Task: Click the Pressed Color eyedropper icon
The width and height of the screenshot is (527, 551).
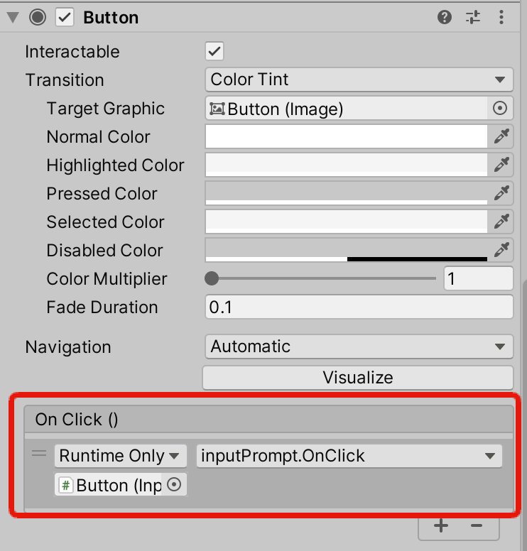Action: (x=501, y=193)
